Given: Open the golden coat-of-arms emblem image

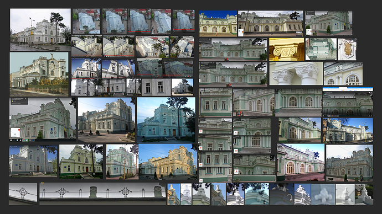Looking at the screenshot, I should (347, 49).
